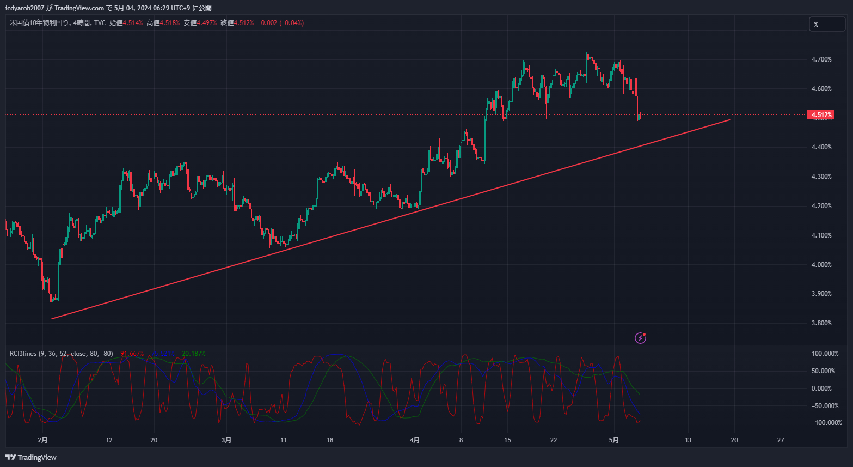This screenshot has width=853, height=467.
Task: Click the 3月 date marker on axis
Action: (226, 440)
